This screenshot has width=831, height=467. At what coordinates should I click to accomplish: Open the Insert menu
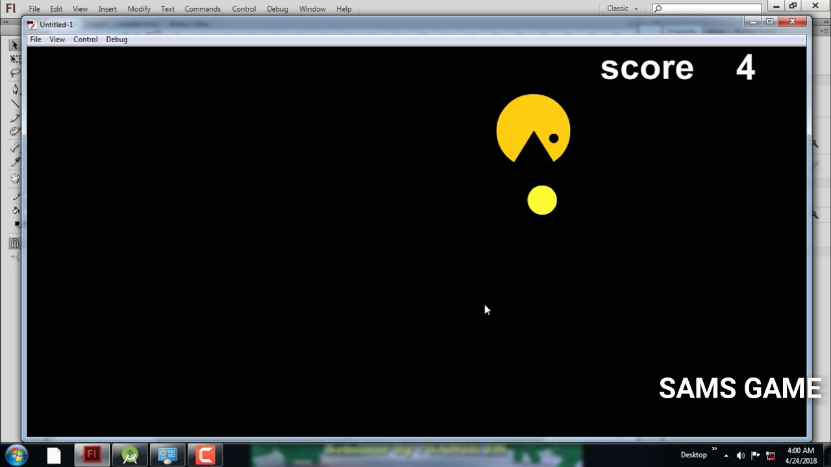click(x=108, y=9)
